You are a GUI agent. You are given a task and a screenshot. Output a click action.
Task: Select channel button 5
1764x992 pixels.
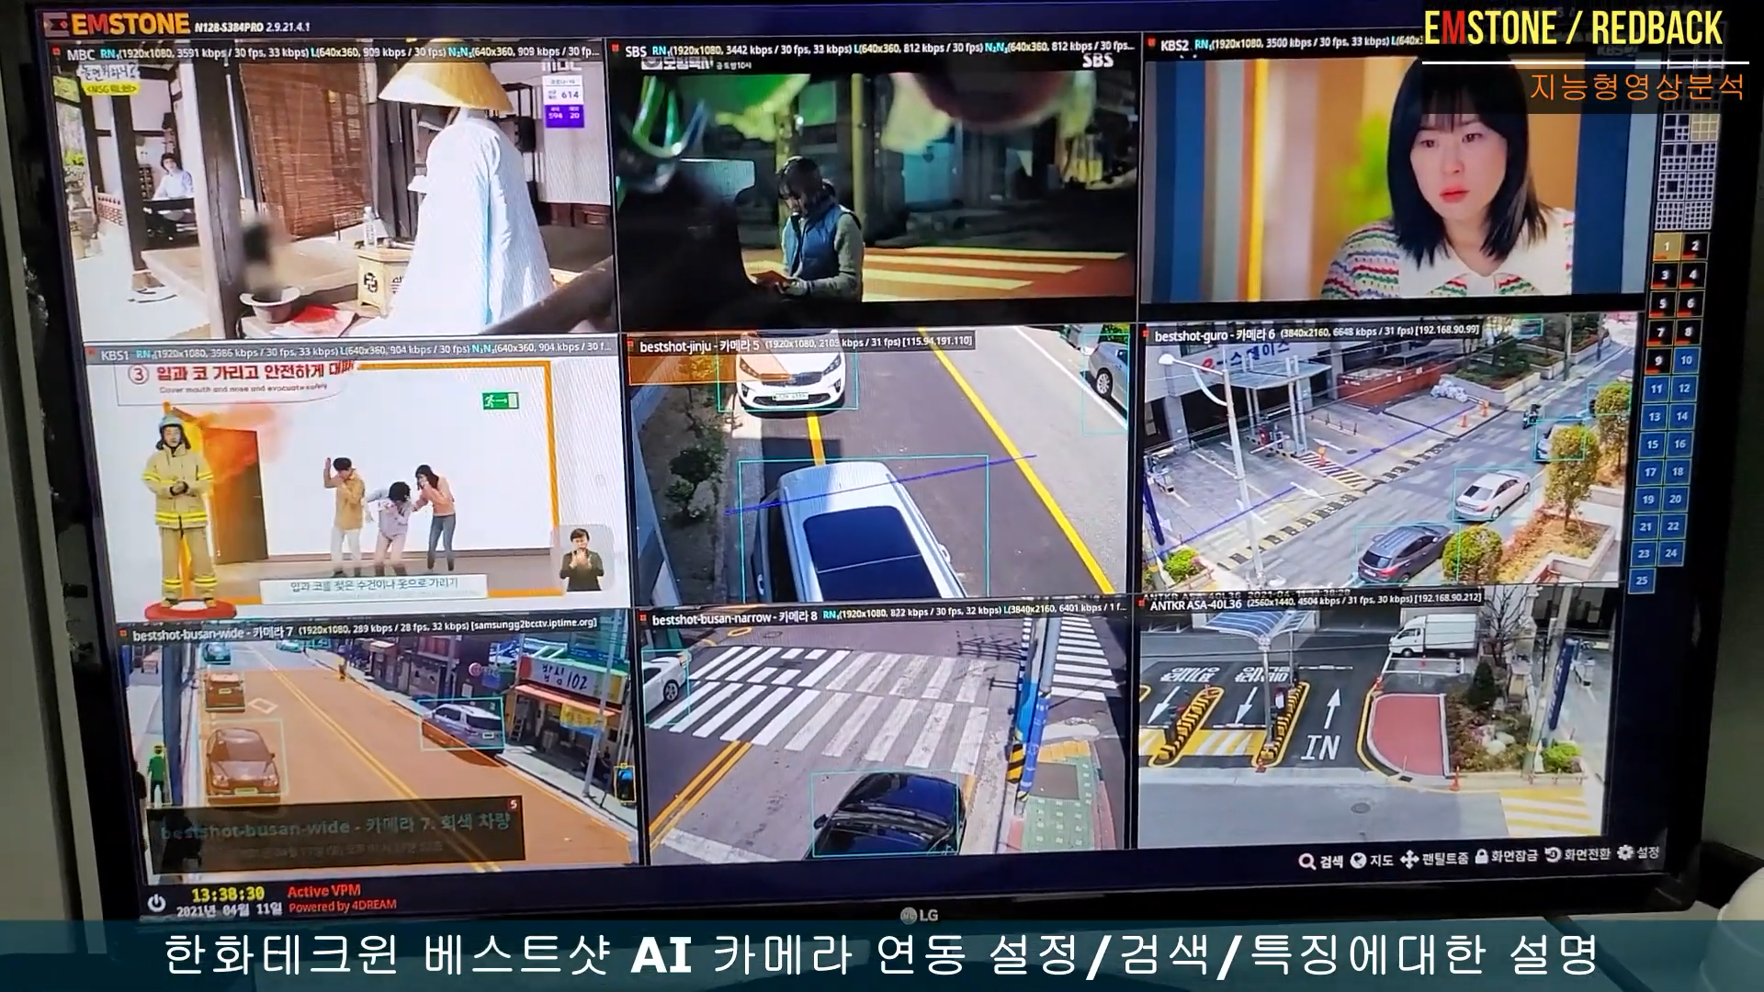(1663, 303)
